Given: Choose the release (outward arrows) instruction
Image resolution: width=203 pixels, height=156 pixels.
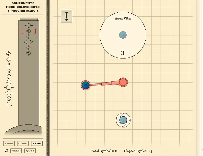Looking at the screenshot, I should [x=9, y=87].
